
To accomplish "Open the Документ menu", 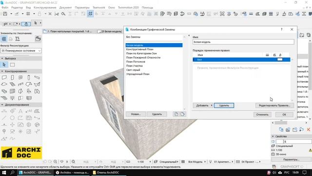I will [65, 7].
